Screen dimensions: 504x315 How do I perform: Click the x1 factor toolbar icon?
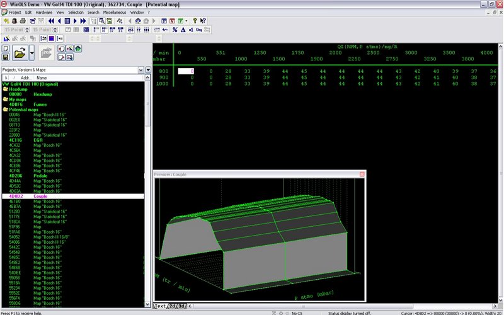191,30
